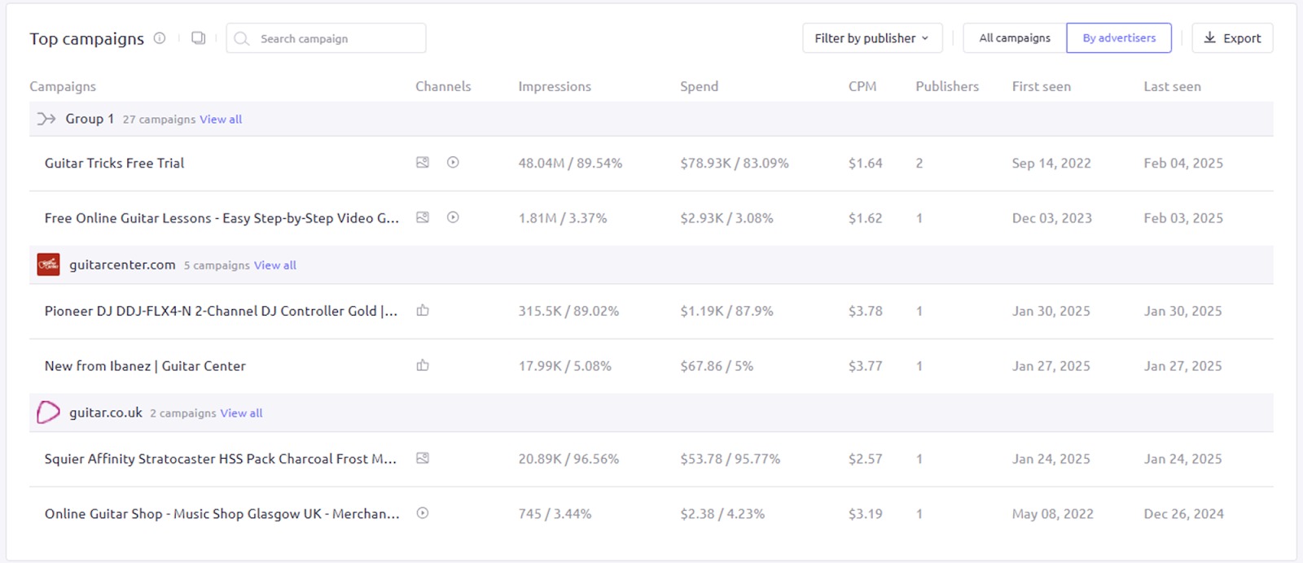Image resolution: width=1303 pixels, height=563 pixels.
Task: View all guitar.co.uk campaigns
Action: (x=241, y=413)
